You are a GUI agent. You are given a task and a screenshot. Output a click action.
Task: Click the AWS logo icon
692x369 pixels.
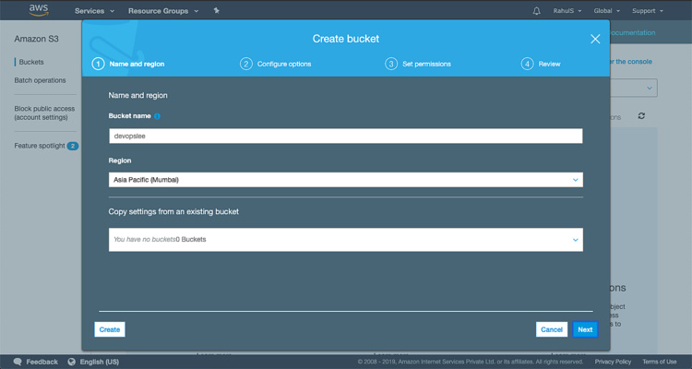(37, 10)
